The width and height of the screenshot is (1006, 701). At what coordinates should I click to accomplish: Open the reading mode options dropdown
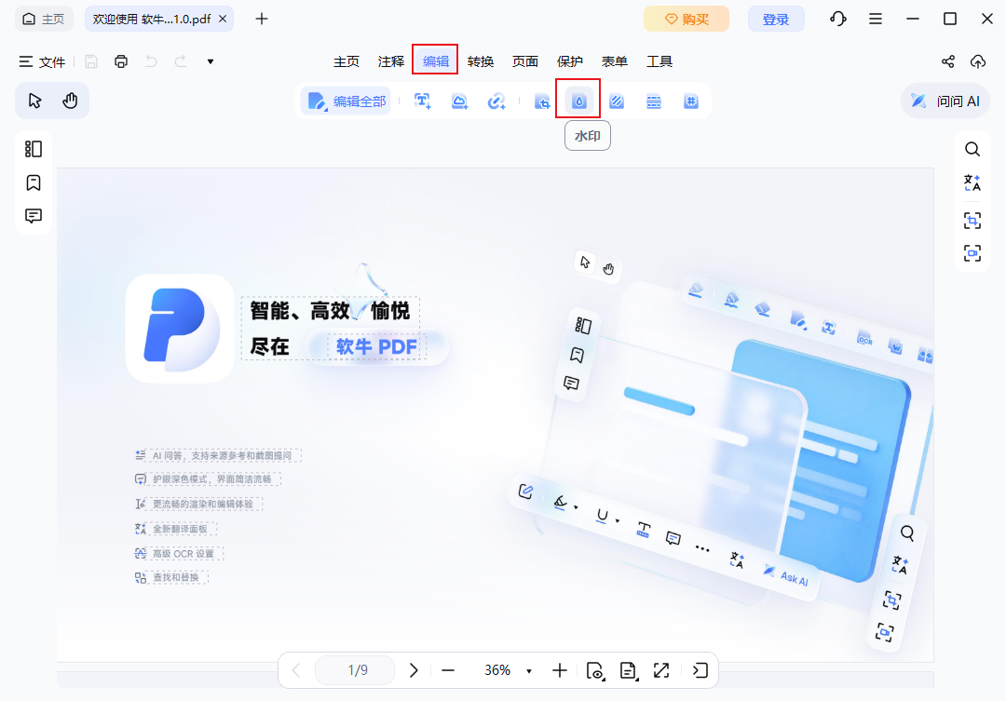[595, 670]
